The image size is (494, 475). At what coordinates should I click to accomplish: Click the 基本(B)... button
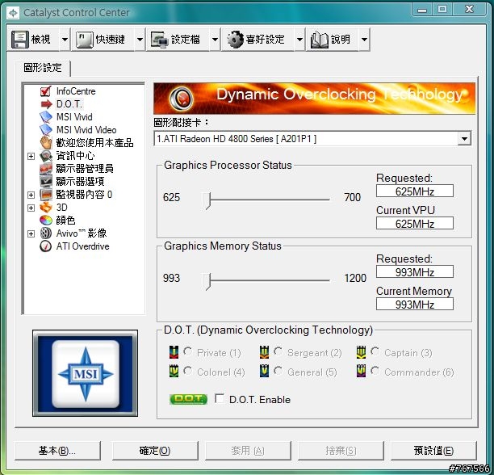(57, 451)
